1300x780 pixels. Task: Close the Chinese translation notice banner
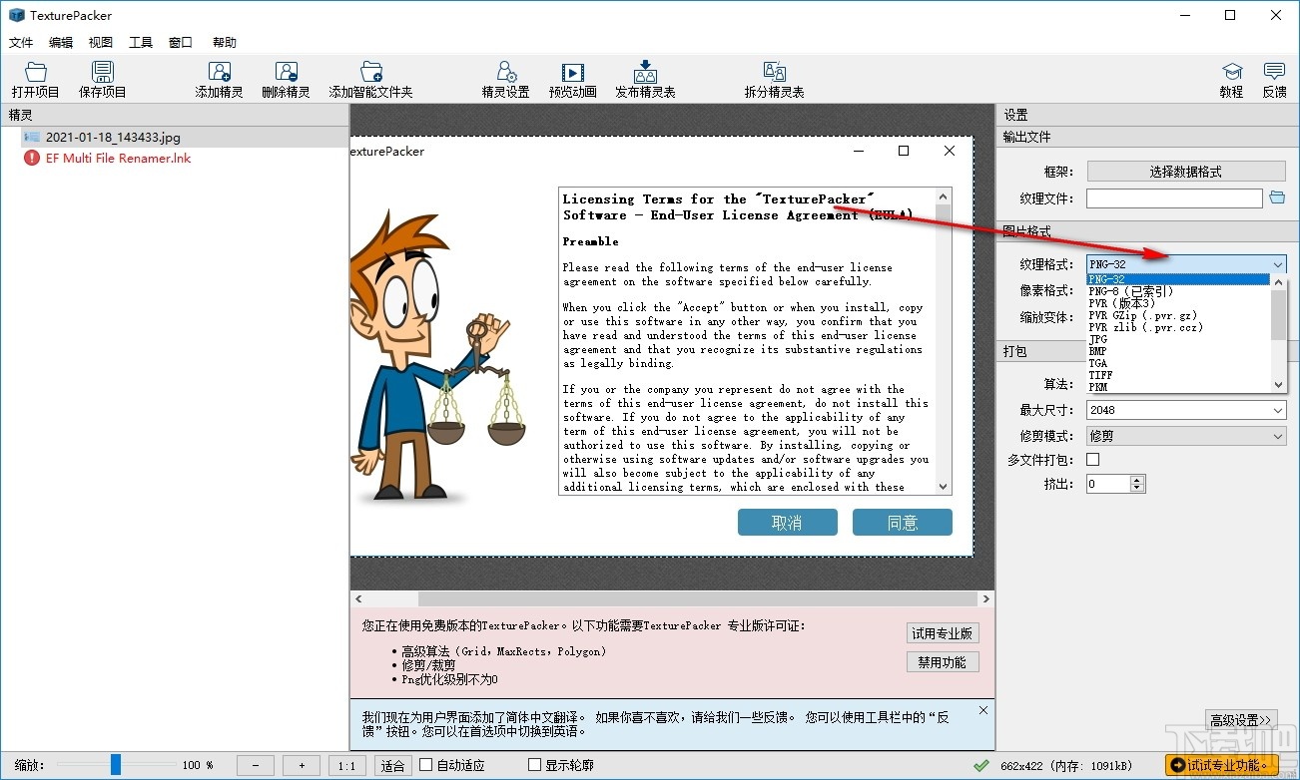pos(983,711)
